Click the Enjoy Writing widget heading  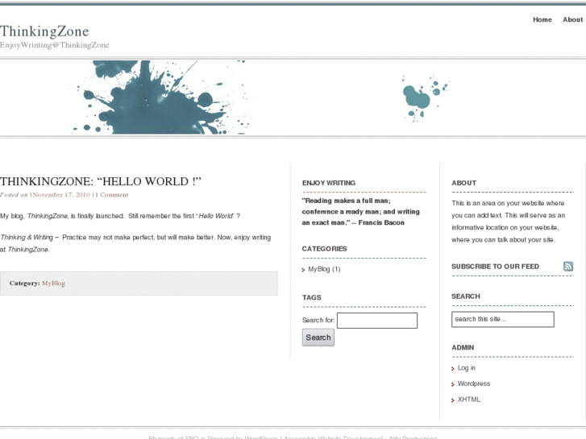[329, 183]
